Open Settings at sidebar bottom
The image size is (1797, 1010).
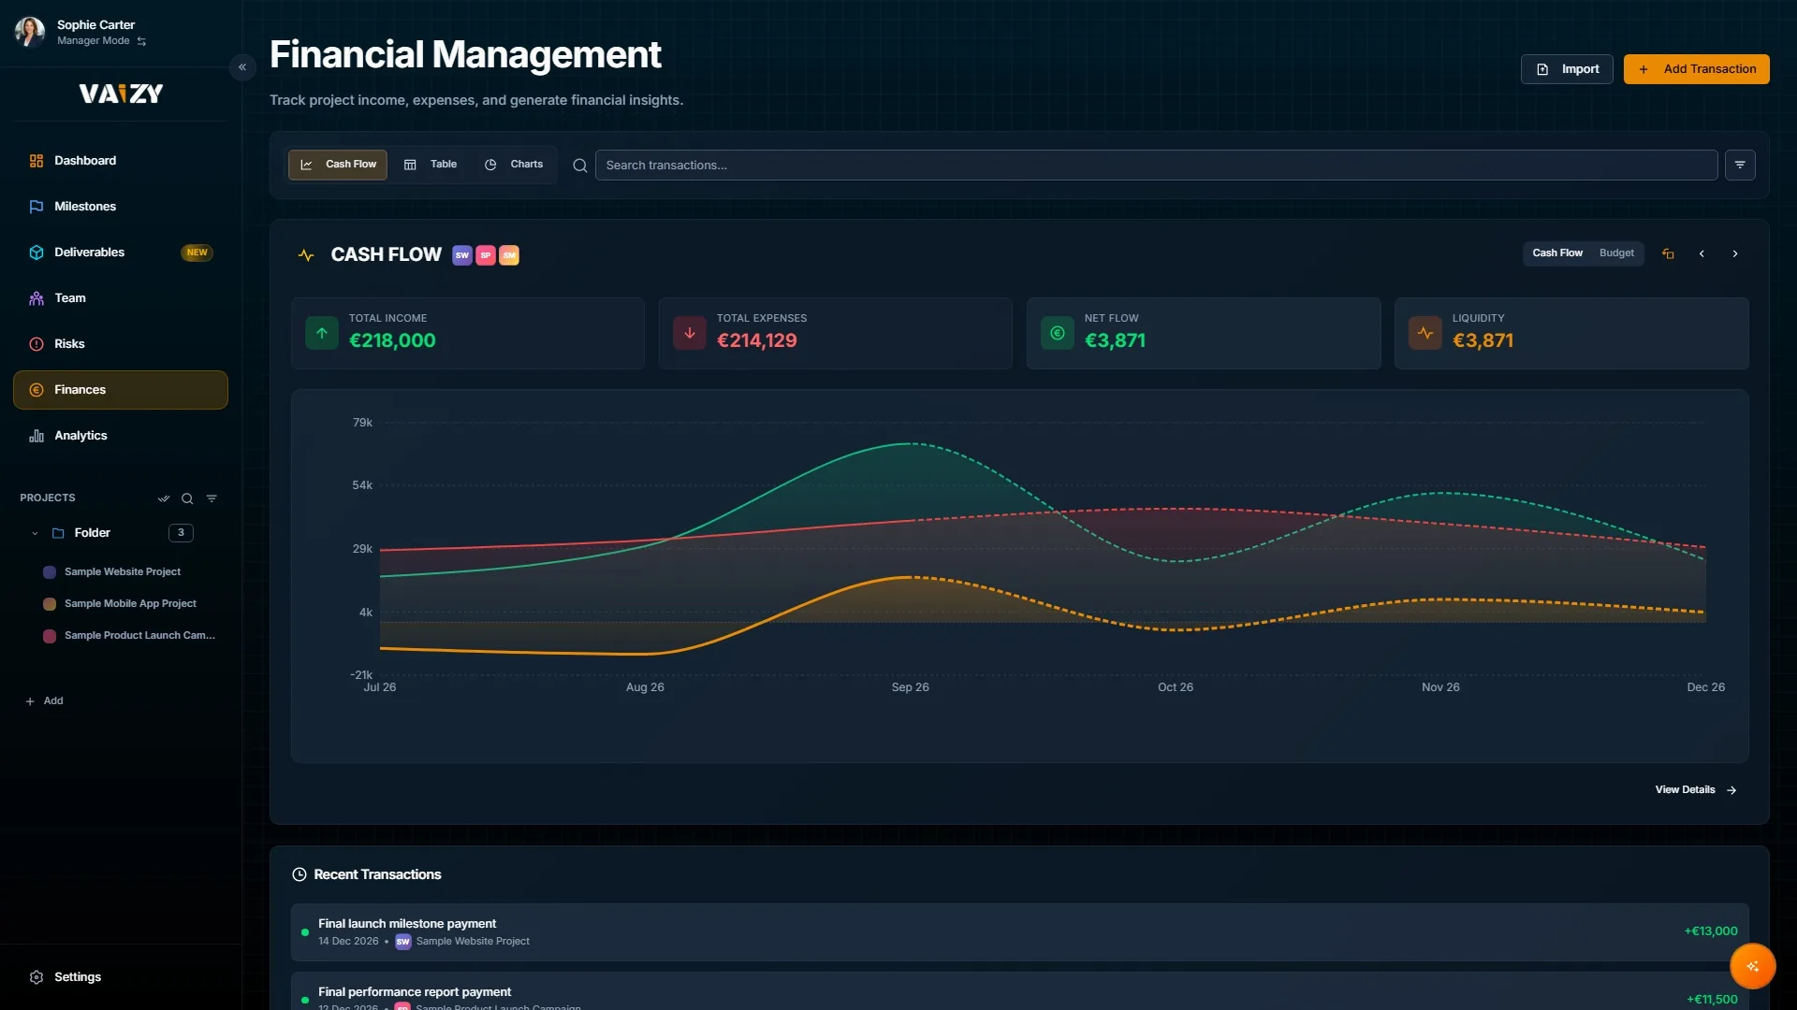121,977
